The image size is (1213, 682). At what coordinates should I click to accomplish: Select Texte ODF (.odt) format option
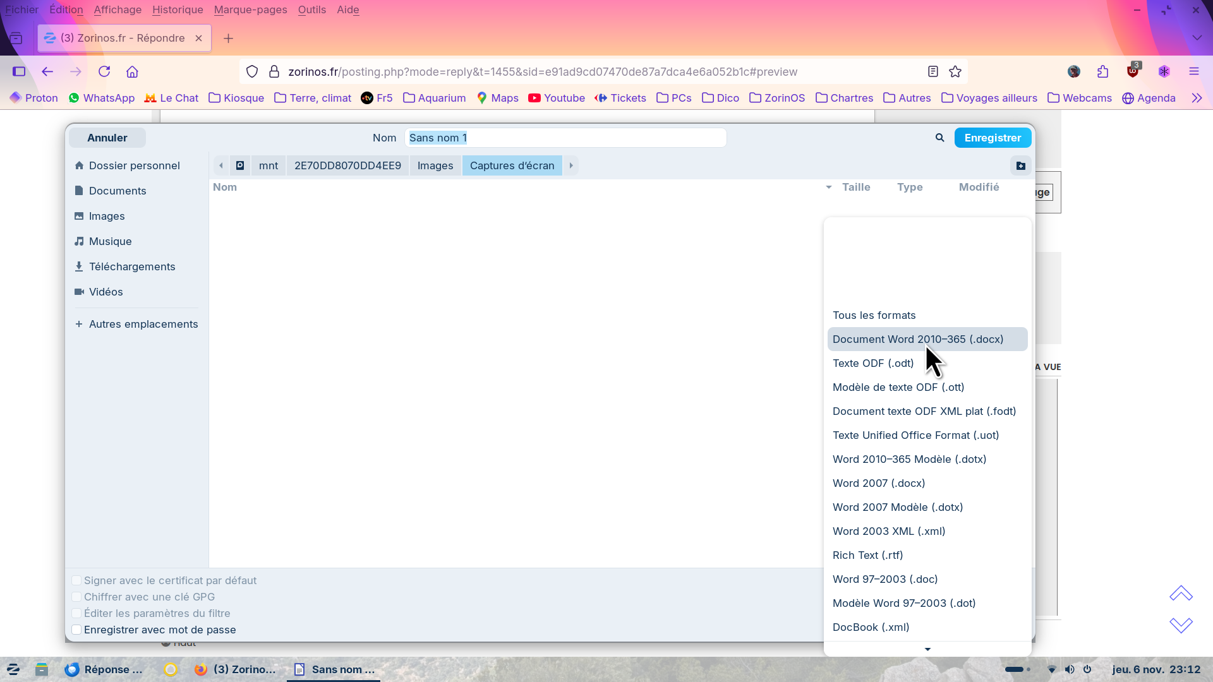tap(872, 363)
